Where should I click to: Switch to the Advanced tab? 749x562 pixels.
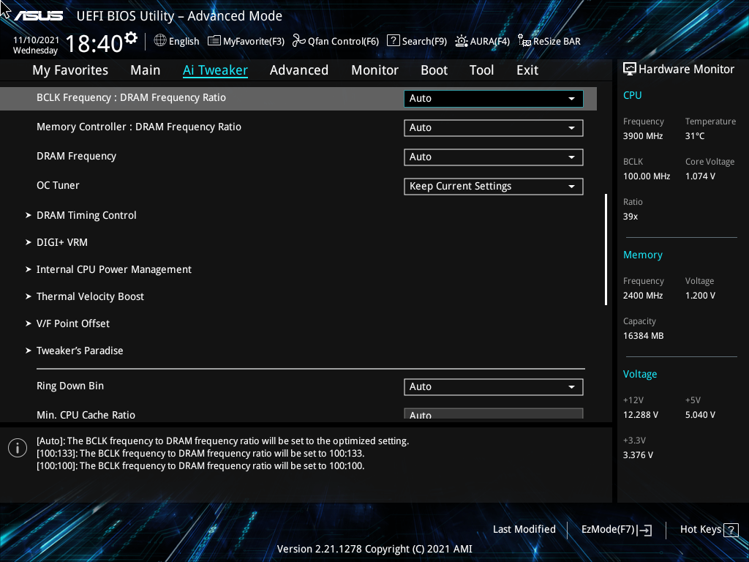[299, 70]
